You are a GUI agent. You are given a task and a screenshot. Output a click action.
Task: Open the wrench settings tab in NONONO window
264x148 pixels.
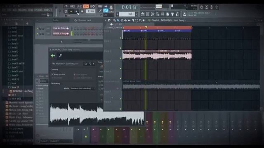tap(60, 56)
